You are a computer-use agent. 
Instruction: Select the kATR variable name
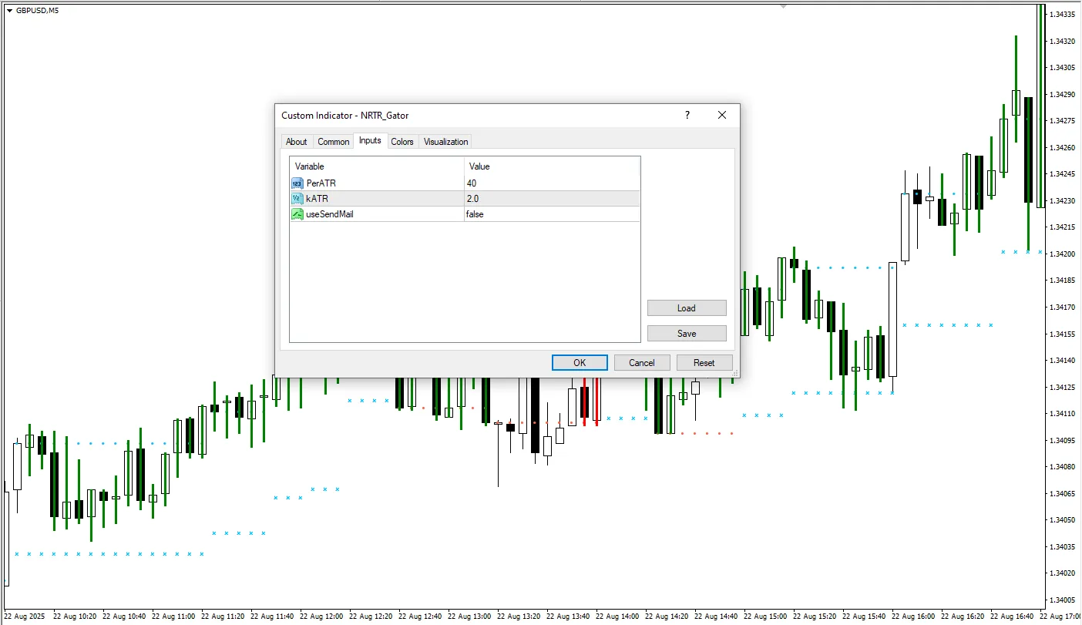tap(317, 199)
